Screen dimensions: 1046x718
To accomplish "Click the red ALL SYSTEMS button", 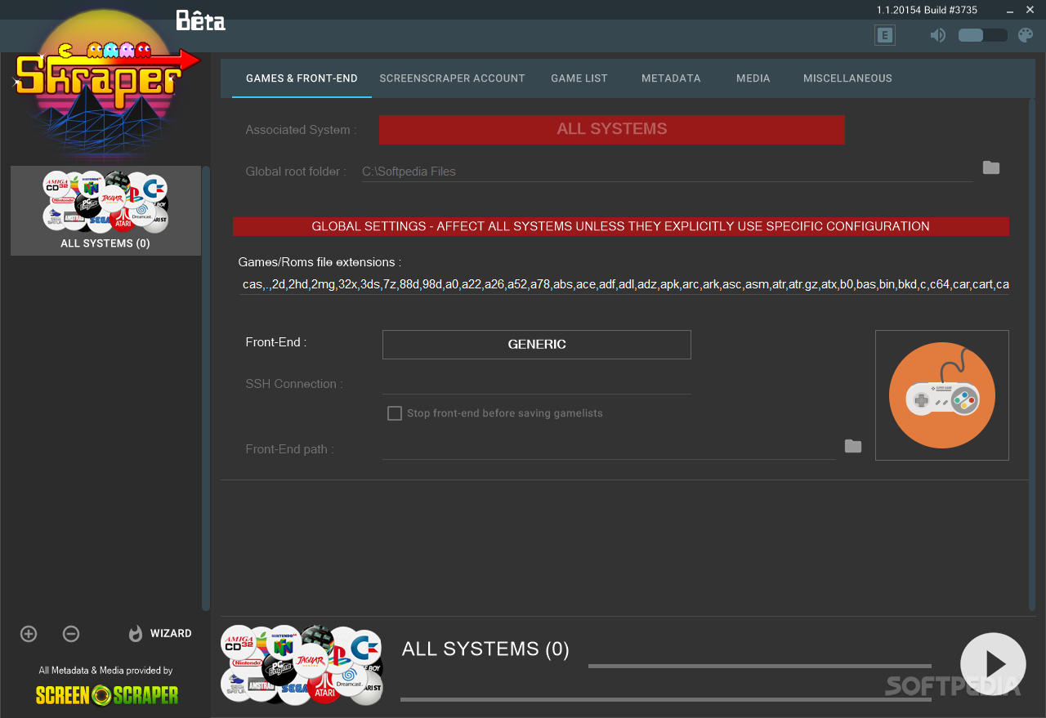I will tap(611, 129).
